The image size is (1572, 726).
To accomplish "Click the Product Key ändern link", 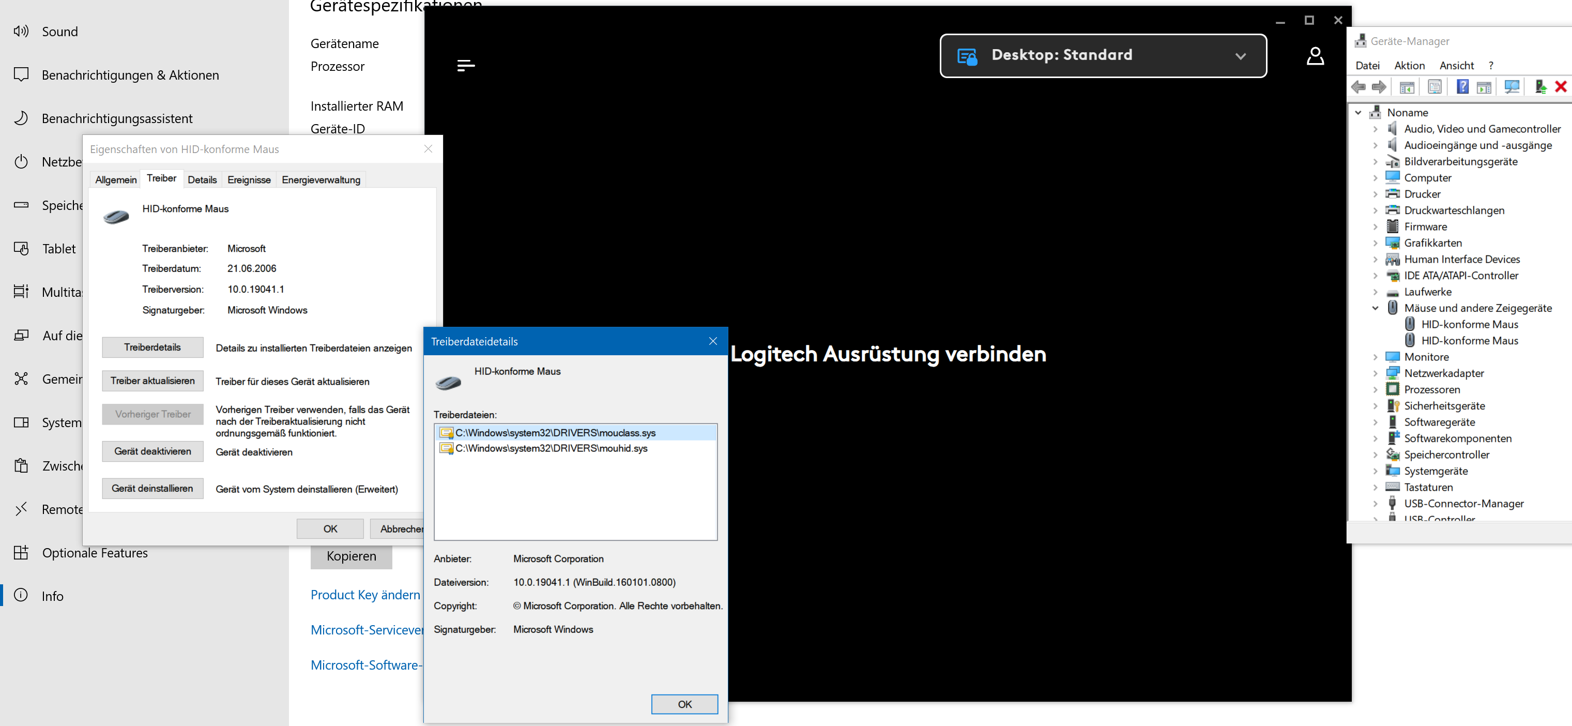I will pos(365,595).
